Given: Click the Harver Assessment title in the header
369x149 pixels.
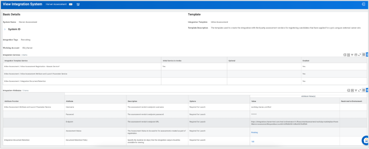Looking at the screenshot, I should (x=56, y=4).
